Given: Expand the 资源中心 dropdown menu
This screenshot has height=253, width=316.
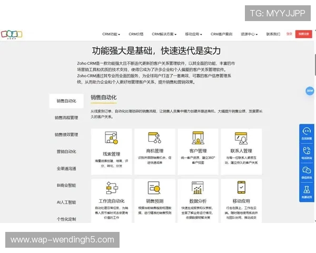Looking at the screenshot, I should 249,34.
